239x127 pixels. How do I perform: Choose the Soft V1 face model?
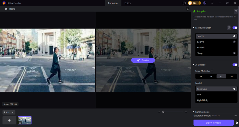pyautogui.click(x=216, y=36)
